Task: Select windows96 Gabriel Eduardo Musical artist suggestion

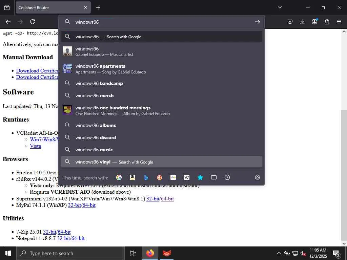Action: point(162,51)
